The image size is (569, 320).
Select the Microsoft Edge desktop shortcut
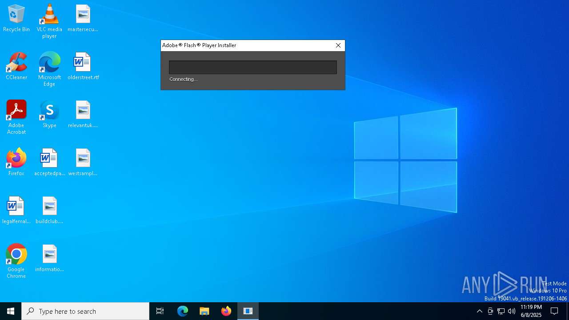[49, 69]
